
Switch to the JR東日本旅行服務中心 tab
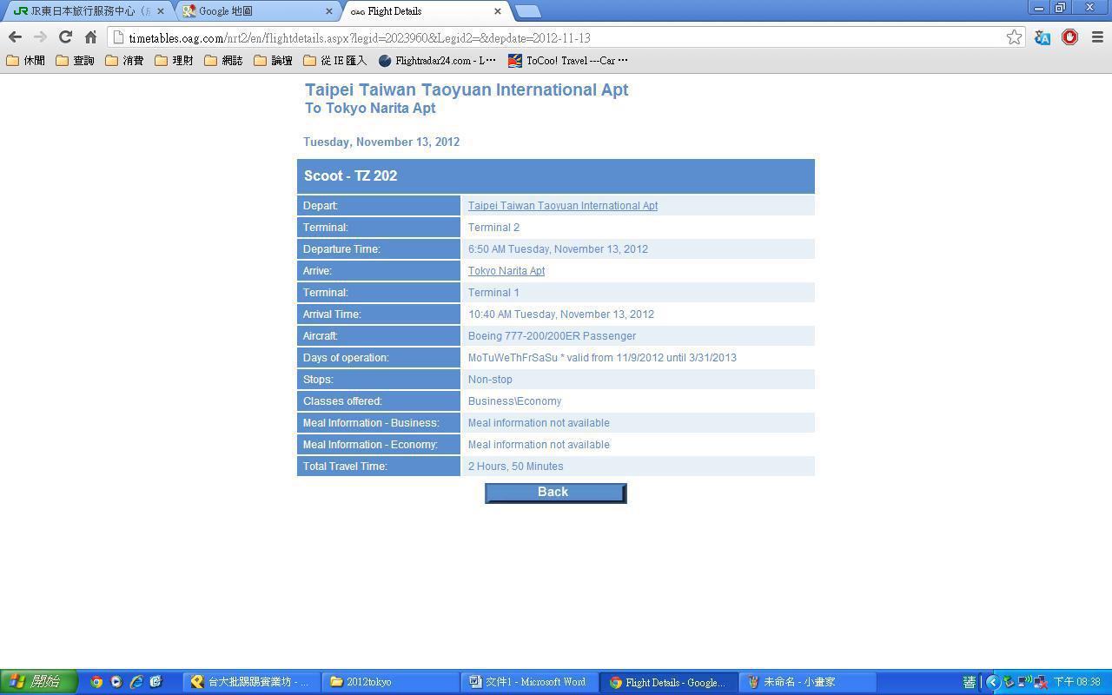88,11
